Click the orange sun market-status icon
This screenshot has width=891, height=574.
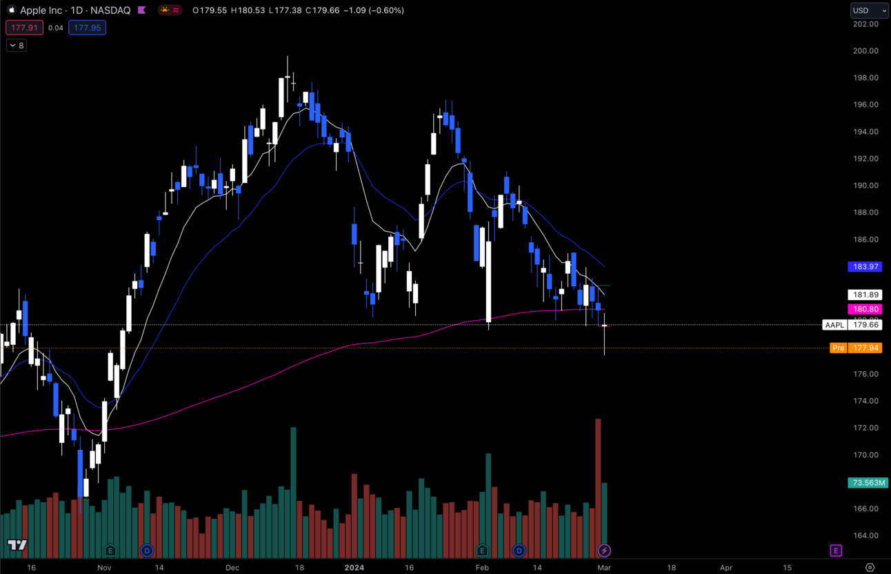[164, 10]
